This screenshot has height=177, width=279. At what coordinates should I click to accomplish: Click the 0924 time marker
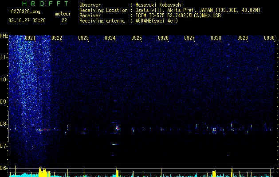(x=110, y=38)
